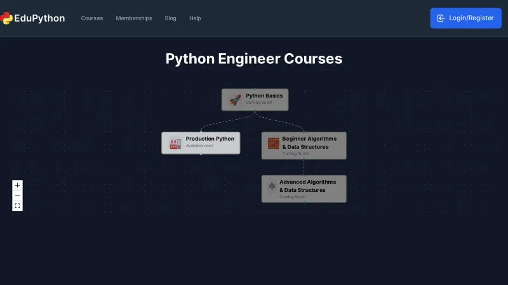Open the Production Python course title

click(210, 139)
